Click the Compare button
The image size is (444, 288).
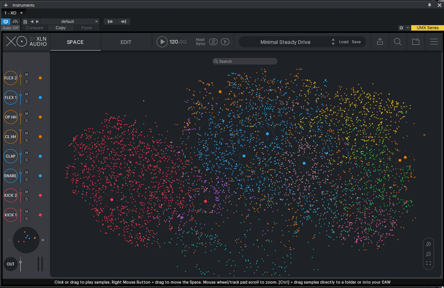35,28
